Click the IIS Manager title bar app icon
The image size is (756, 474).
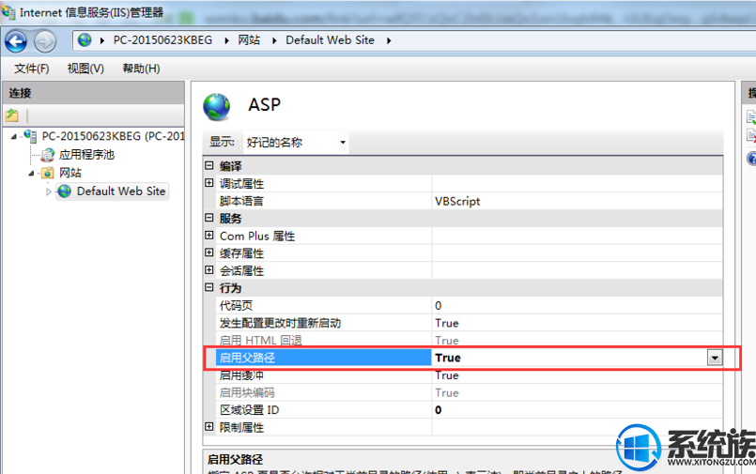pyautogui.click(x=8, y=11)
